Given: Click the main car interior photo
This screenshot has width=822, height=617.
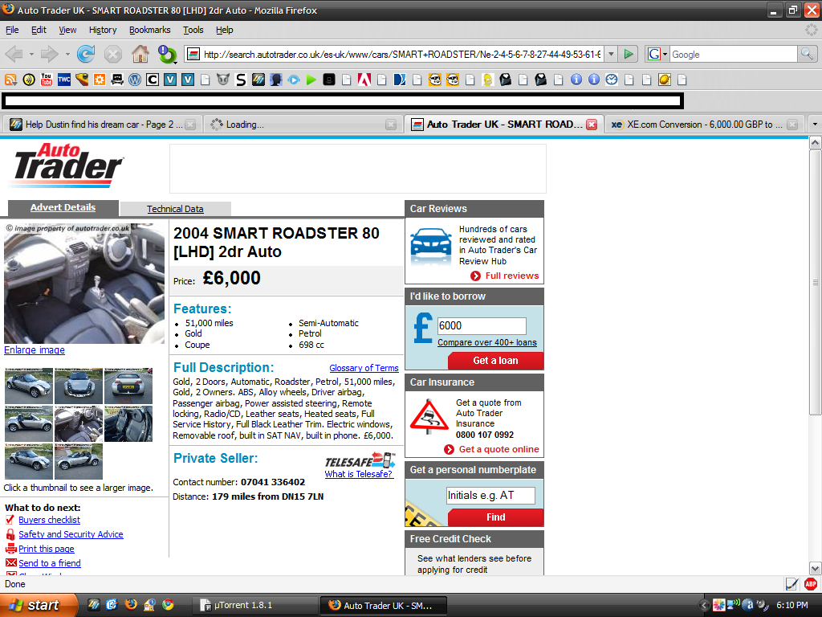Looking at the screenshot, I should tap(83, 284).
